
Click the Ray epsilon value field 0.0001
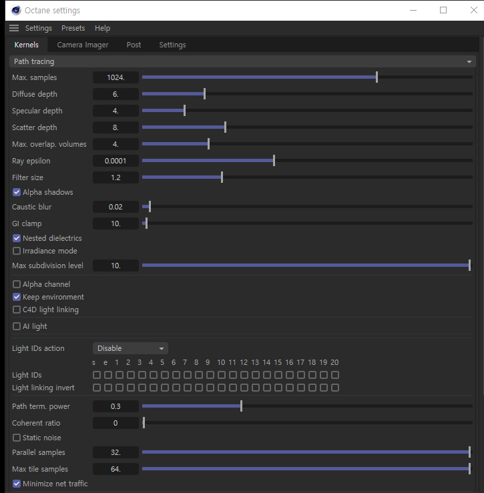coord(115,161)
